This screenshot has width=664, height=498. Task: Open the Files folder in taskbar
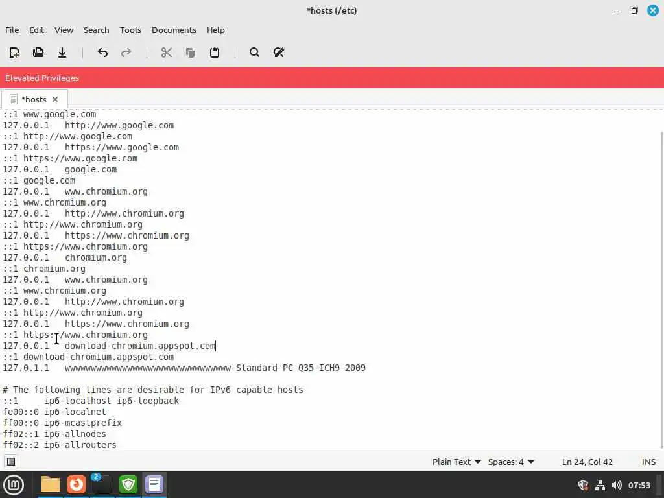click(51, 485)
